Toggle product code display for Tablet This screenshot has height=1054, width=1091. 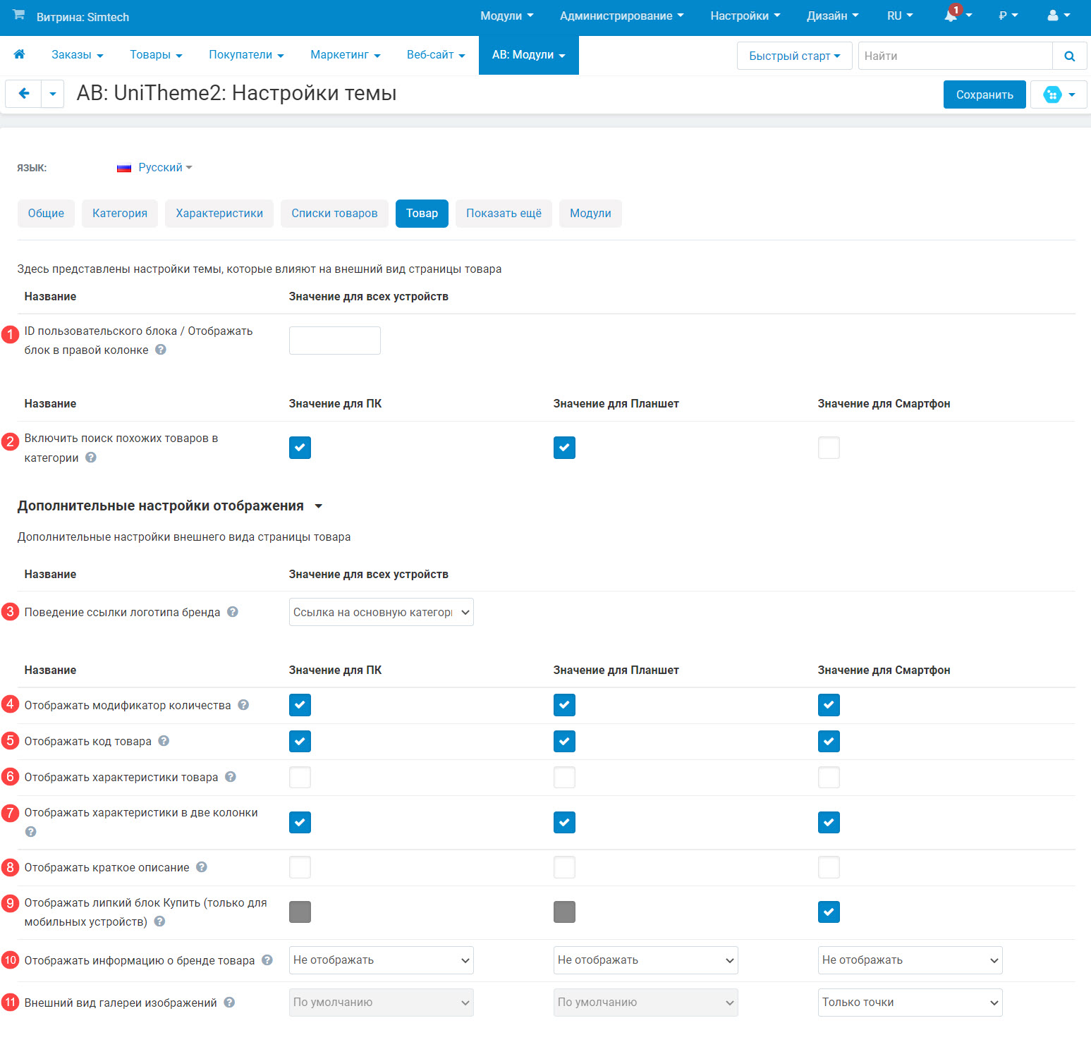564,741
